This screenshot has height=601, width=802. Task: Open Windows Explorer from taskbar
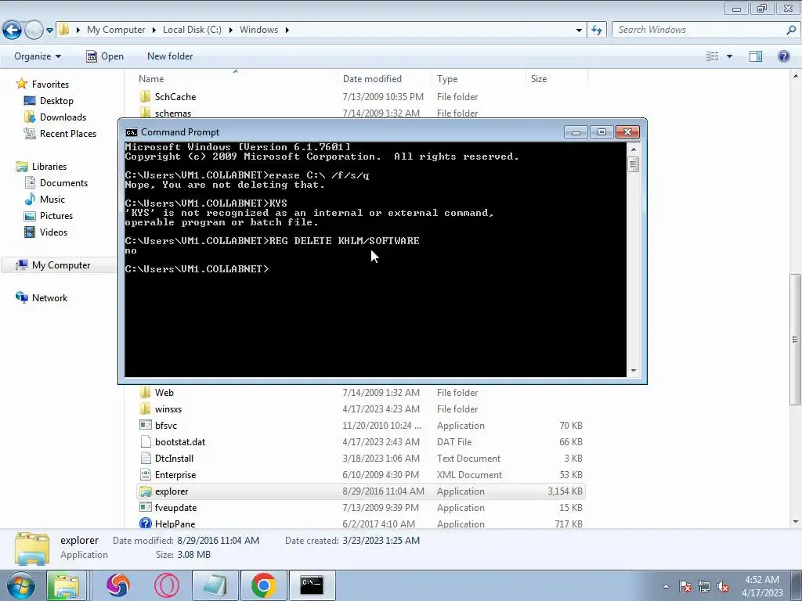[x=67, y=585]
